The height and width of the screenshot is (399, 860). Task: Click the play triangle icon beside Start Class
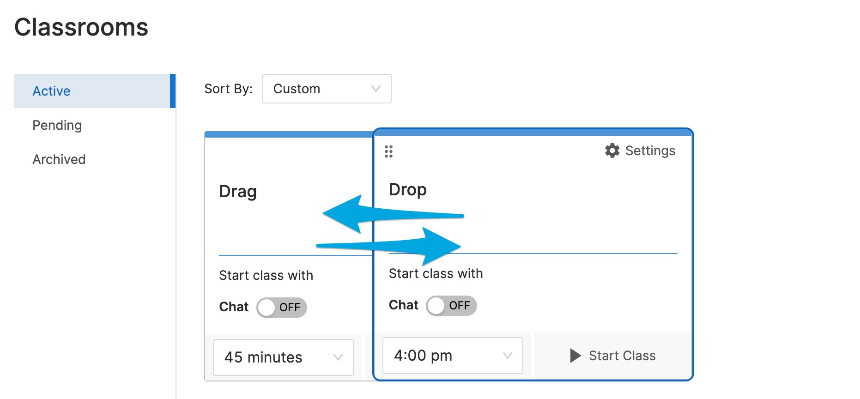pyautogui.click(x=575, y=356)
